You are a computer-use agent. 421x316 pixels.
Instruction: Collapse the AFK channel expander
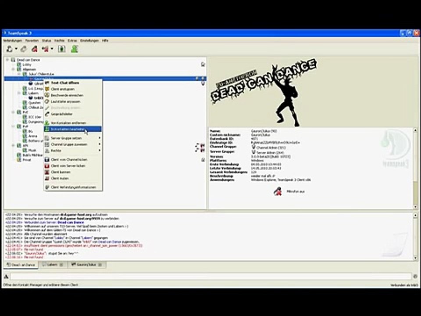pos(13,145)
